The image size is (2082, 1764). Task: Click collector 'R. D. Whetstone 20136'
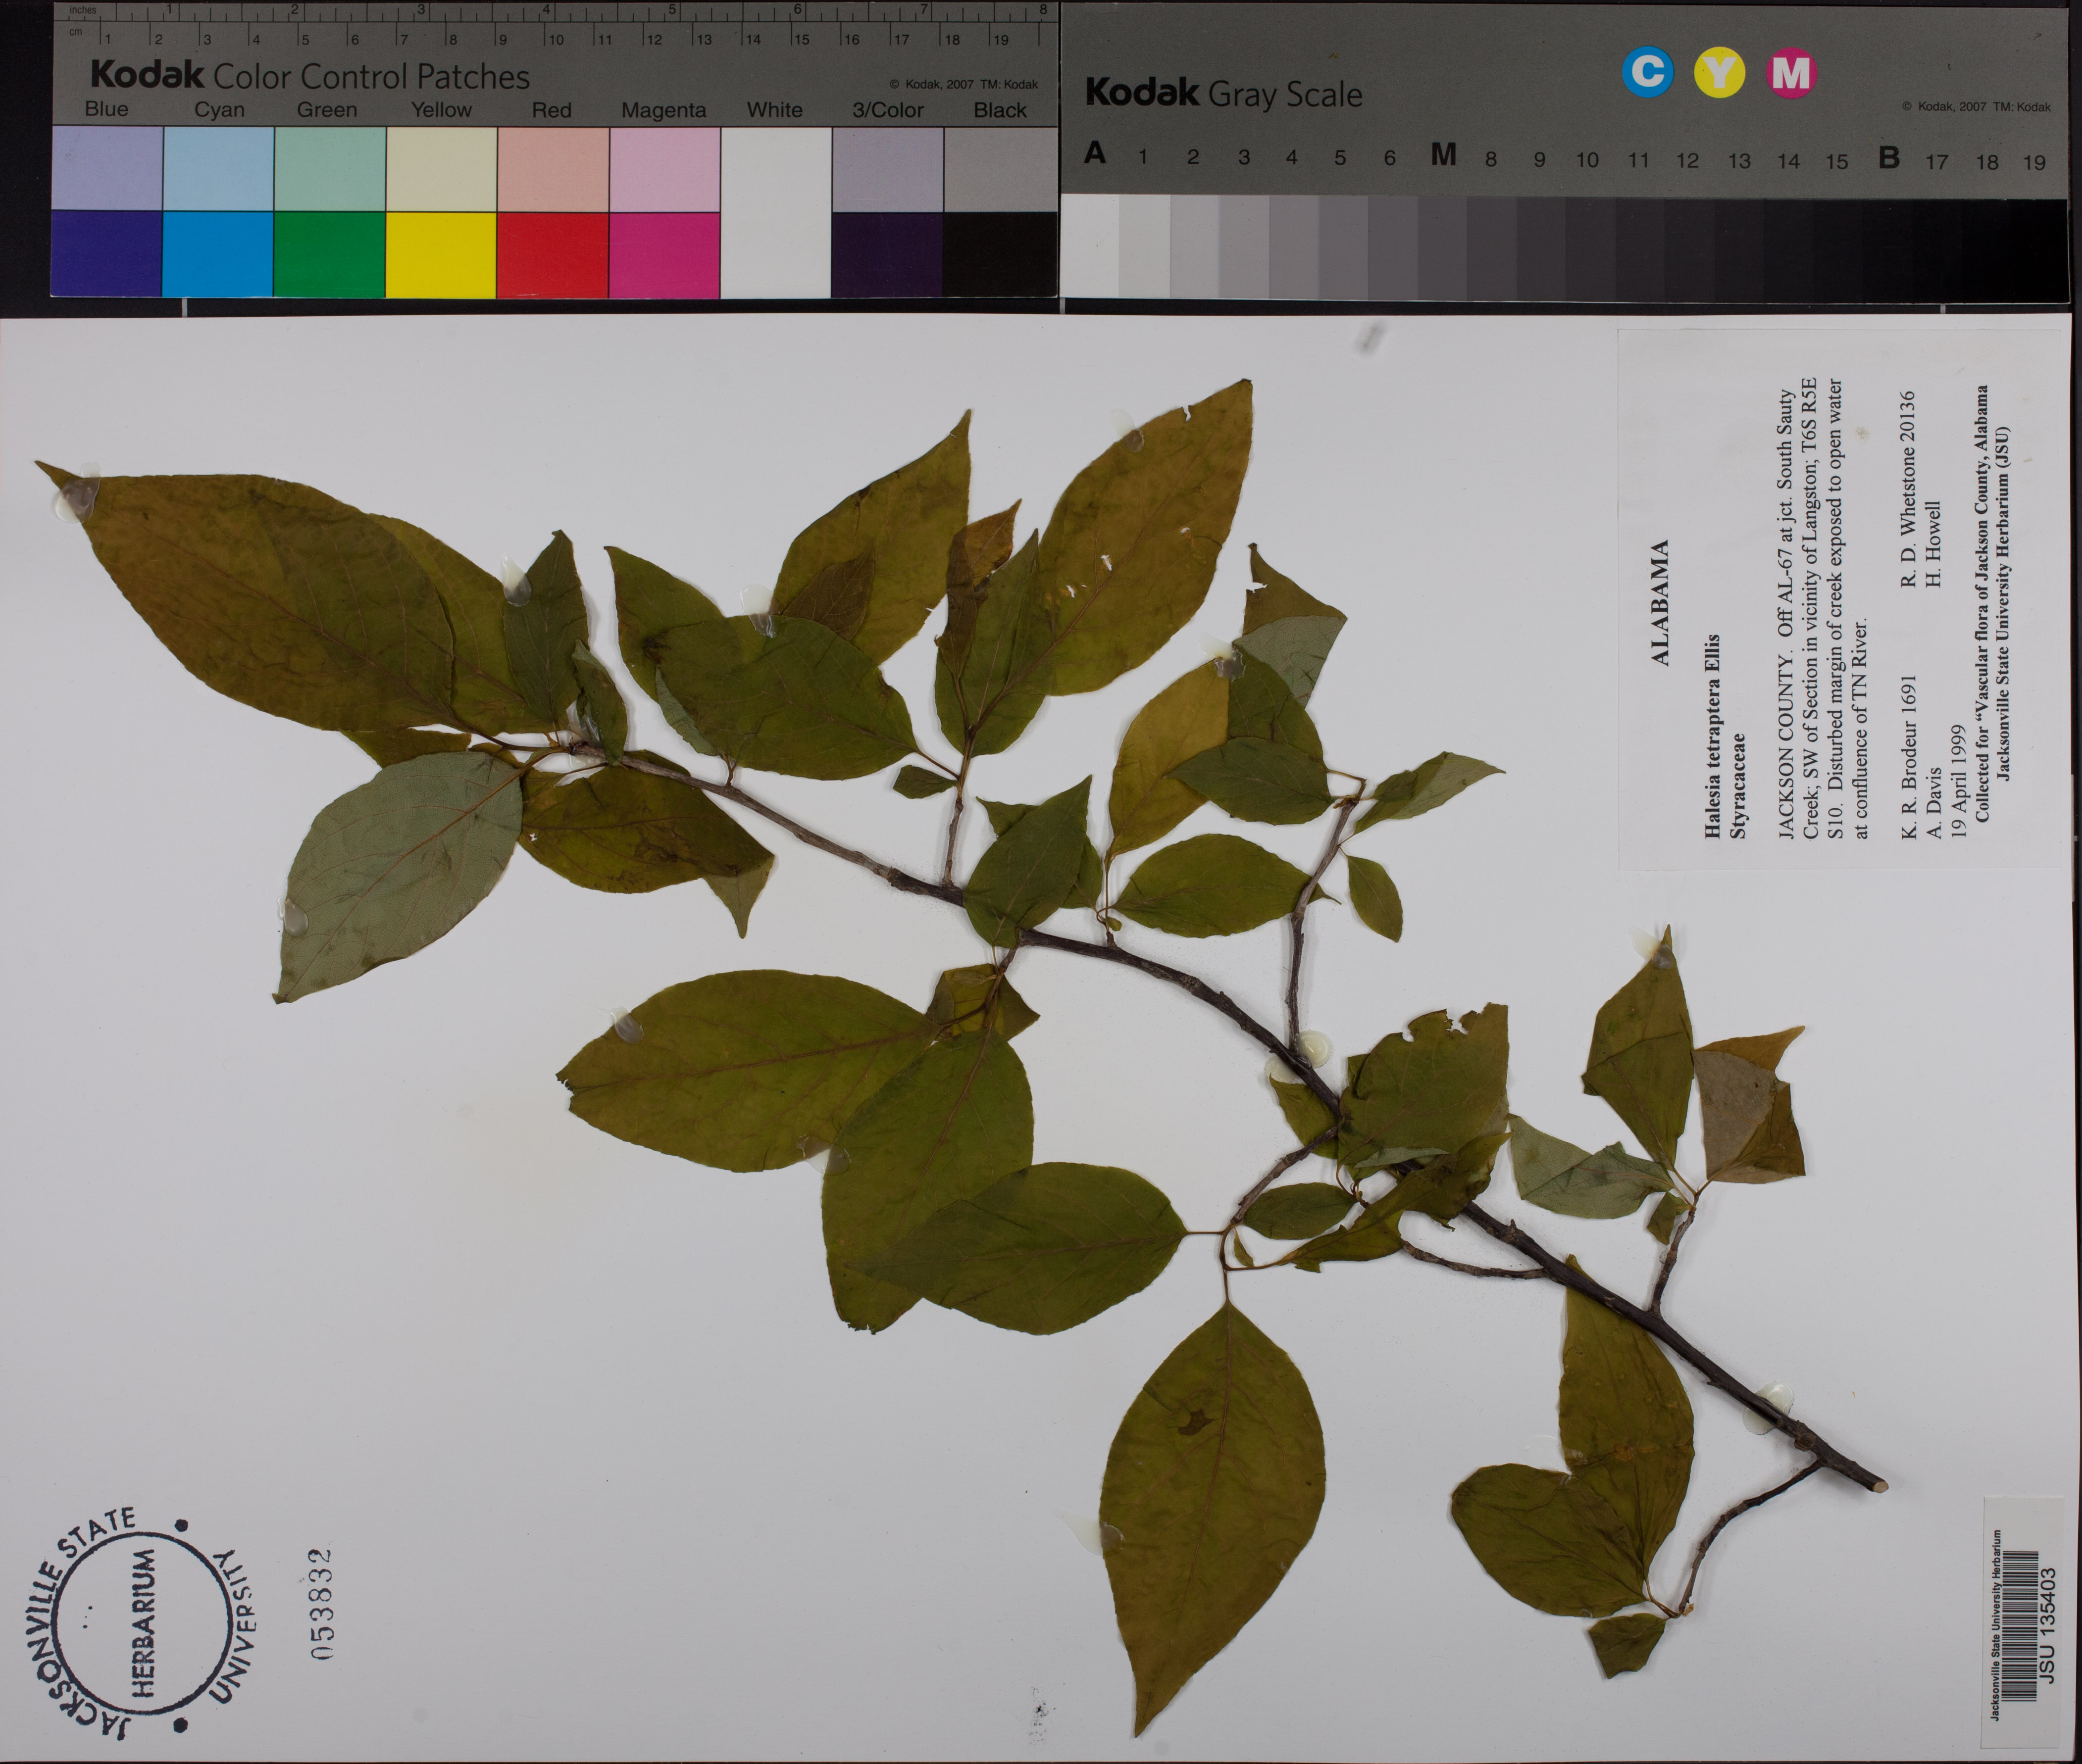click(1907, 489)
